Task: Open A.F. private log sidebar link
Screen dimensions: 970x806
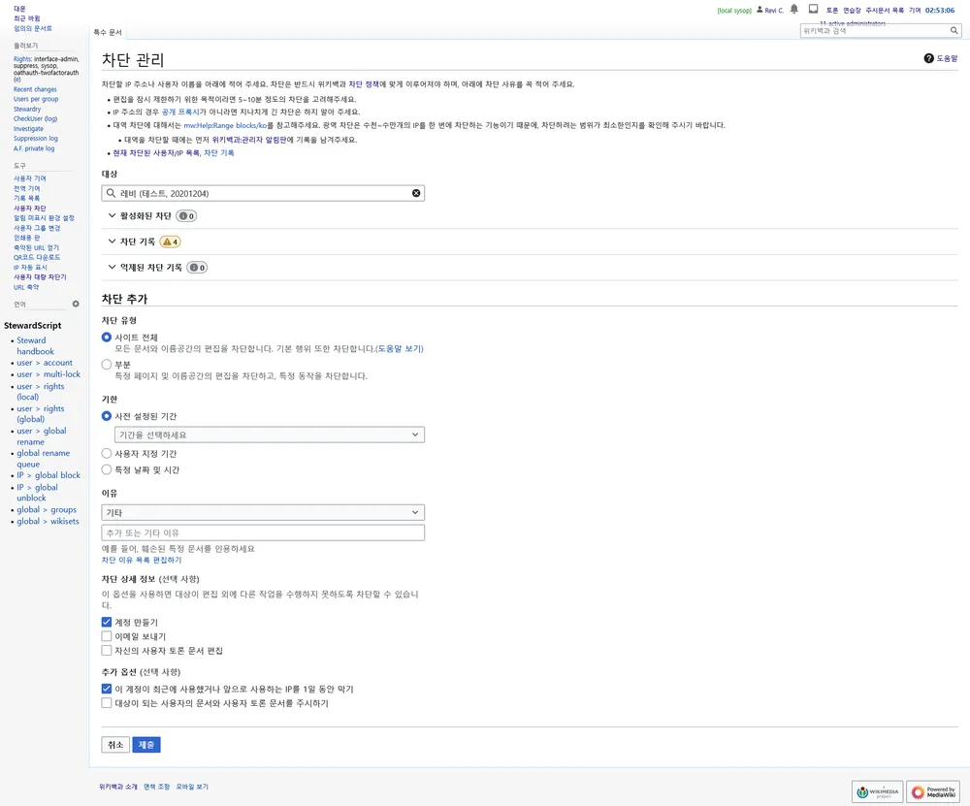Action: 34,148
